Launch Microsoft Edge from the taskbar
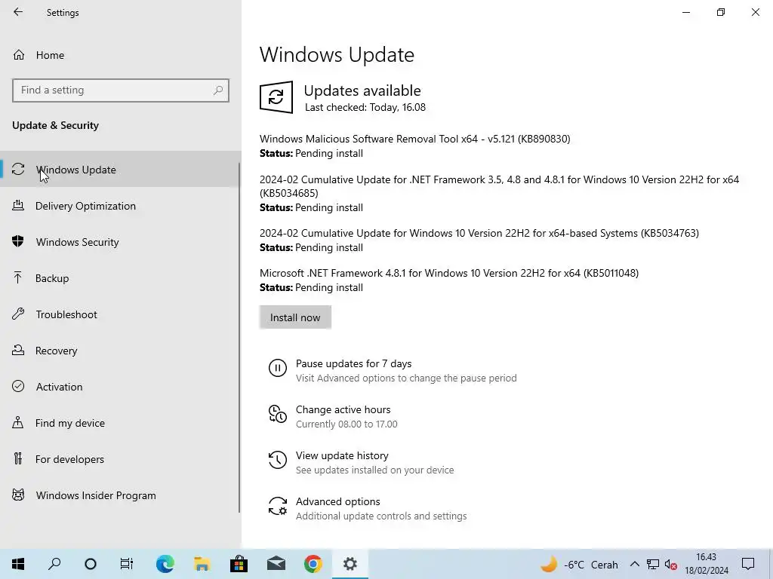This screenshot has width=773, height=579. (x=165, y=564)
